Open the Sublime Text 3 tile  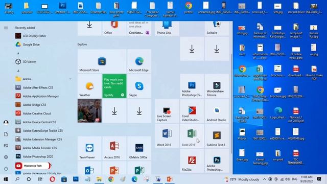click(217, 136)
